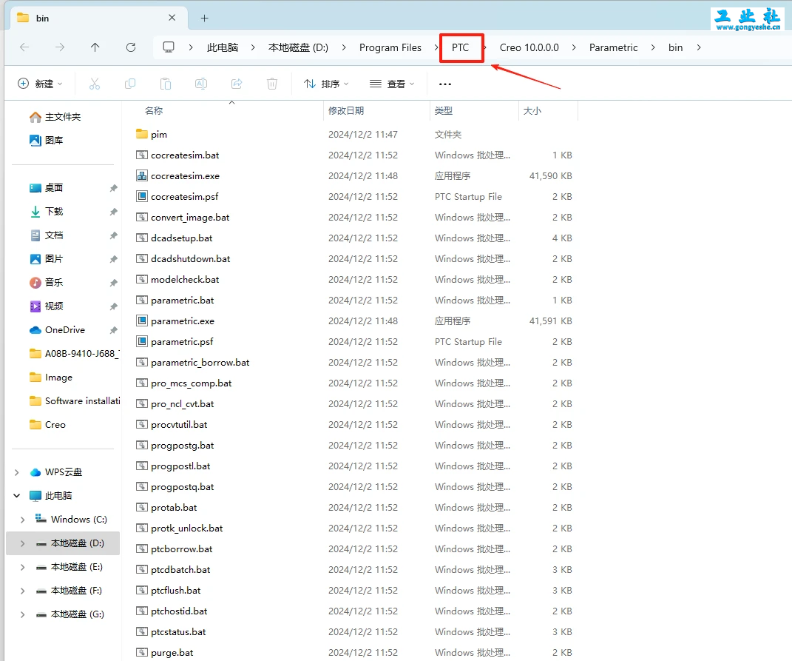Select file ptchostid.bat
This screenshot has width=792, height=661.
pos(179,611)
